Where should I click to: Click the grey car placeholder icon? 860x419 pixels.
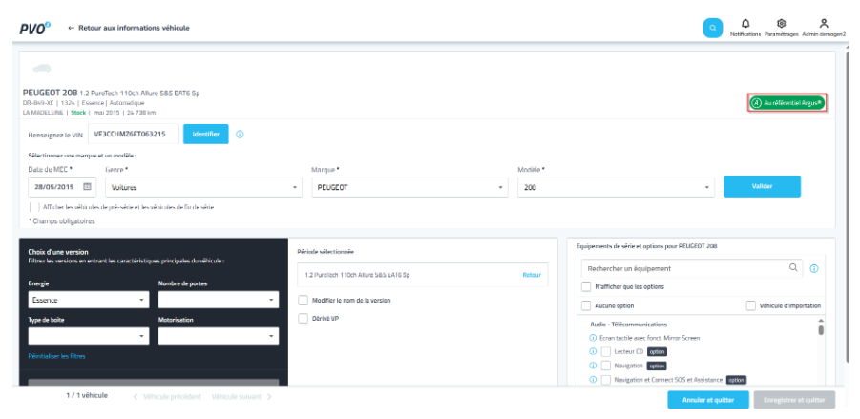[x=42, y=68]
